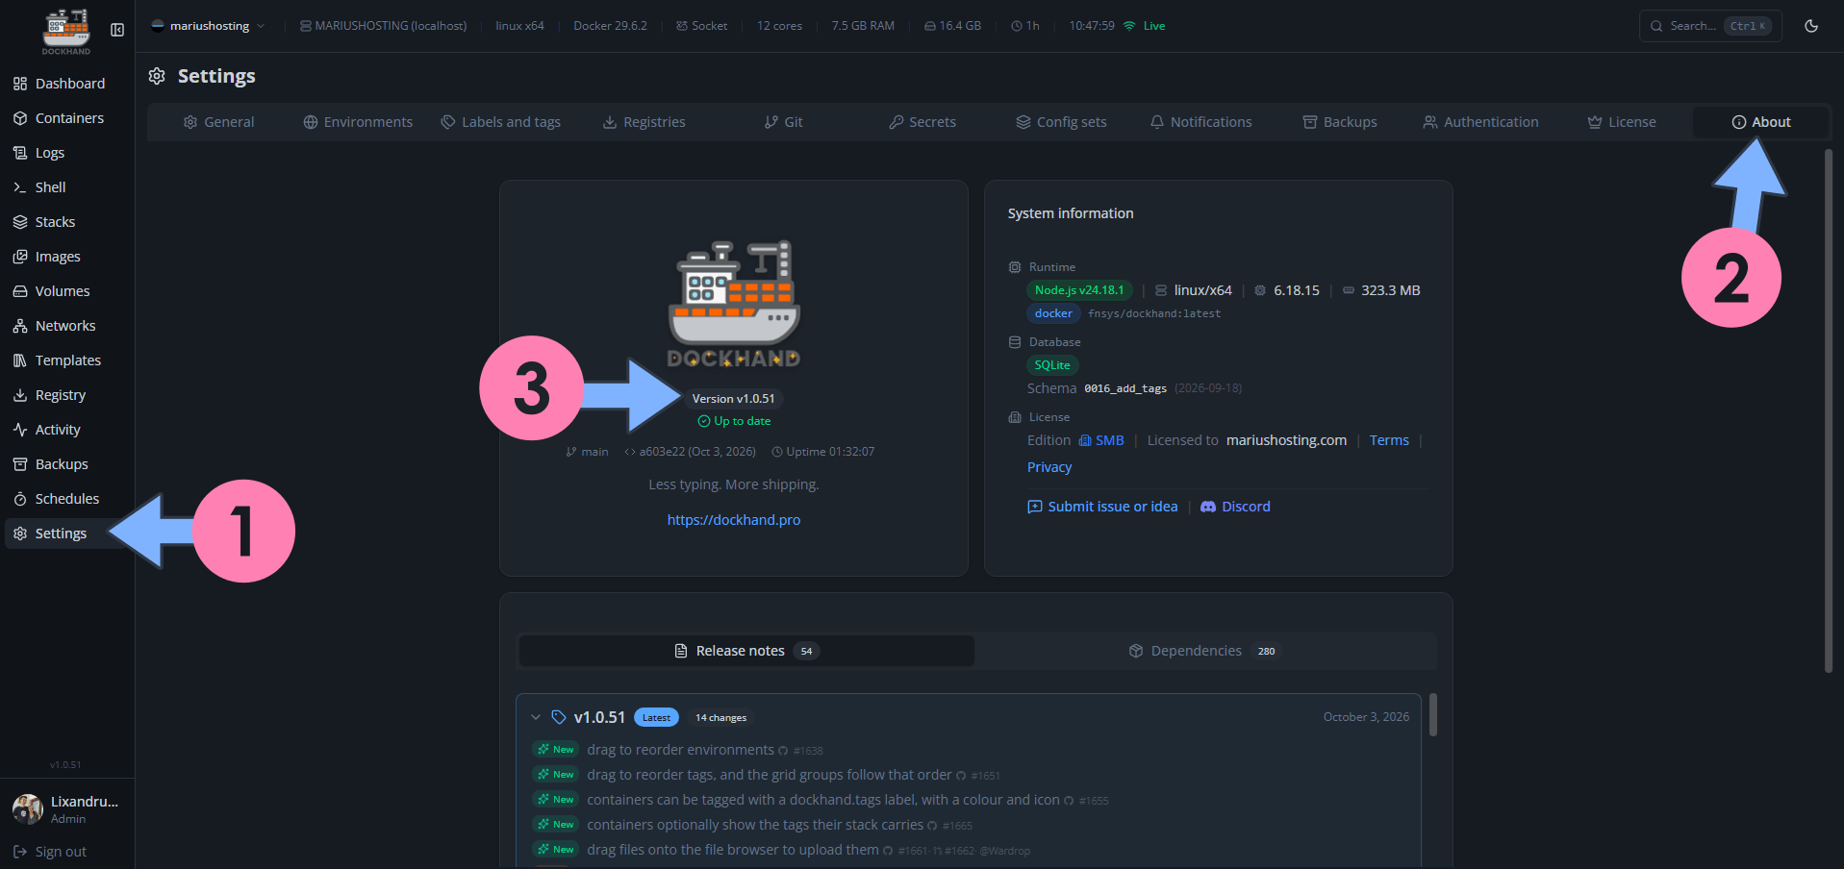Open the Notifications tab
1844x869 pixels.
point(1201,122)
